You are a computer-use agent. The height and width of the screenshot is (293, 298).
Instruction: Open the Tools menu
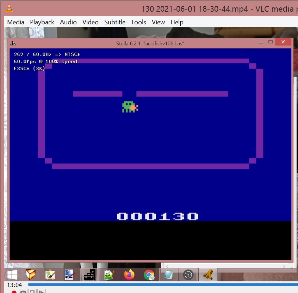(138, 22)
